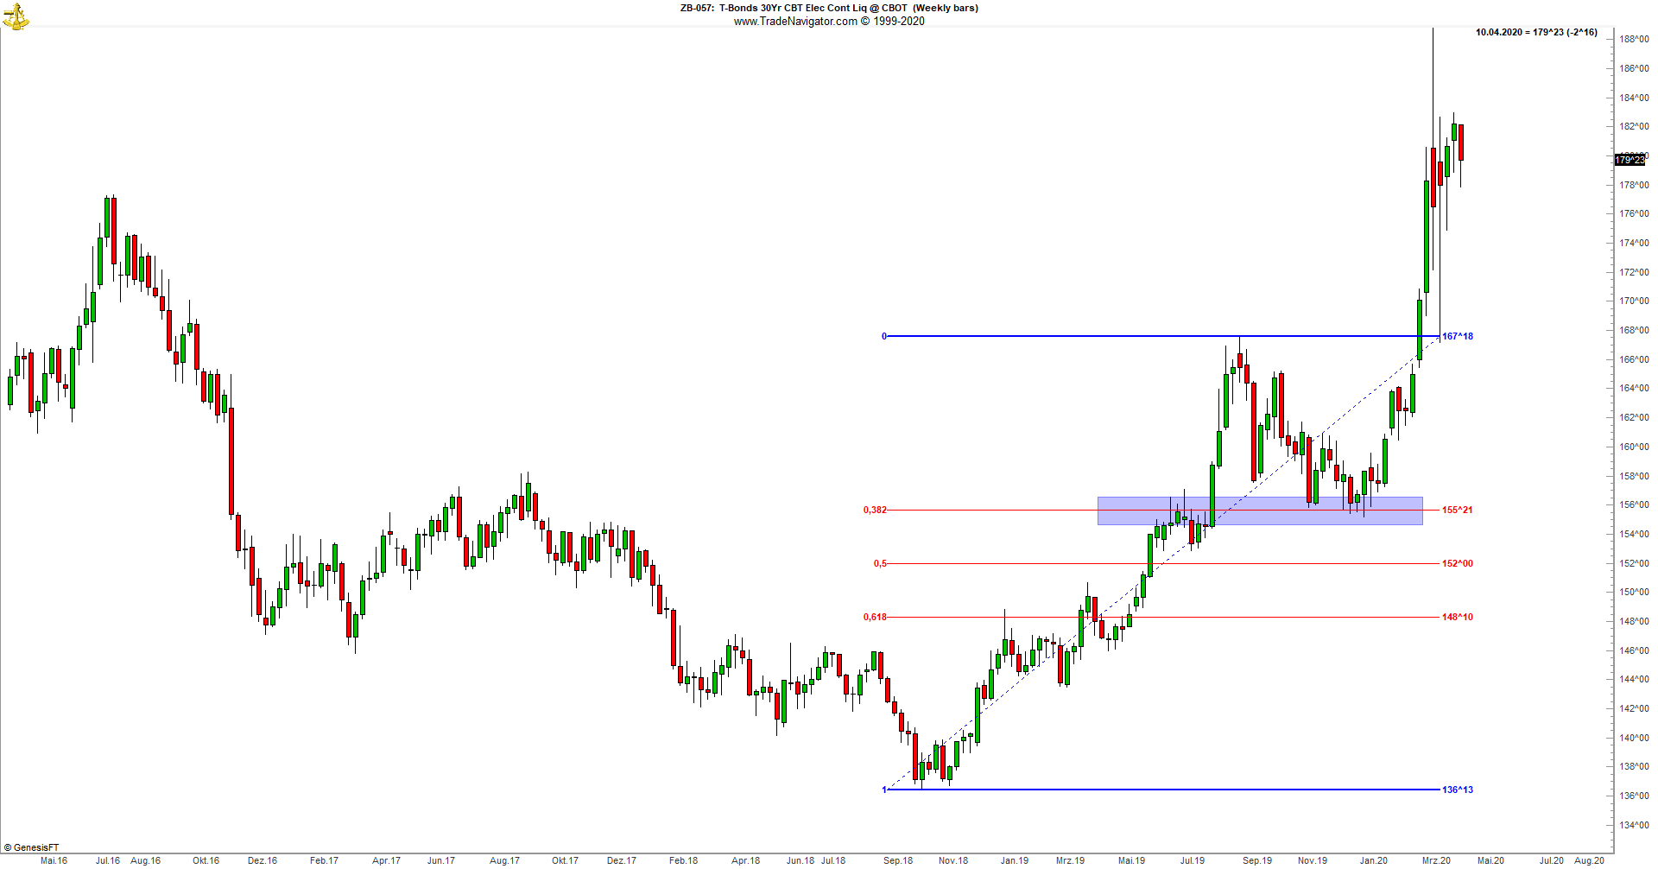Select the current price tag 179^23
Screen dimensions: 1658x869
[x=1630, y=160]
